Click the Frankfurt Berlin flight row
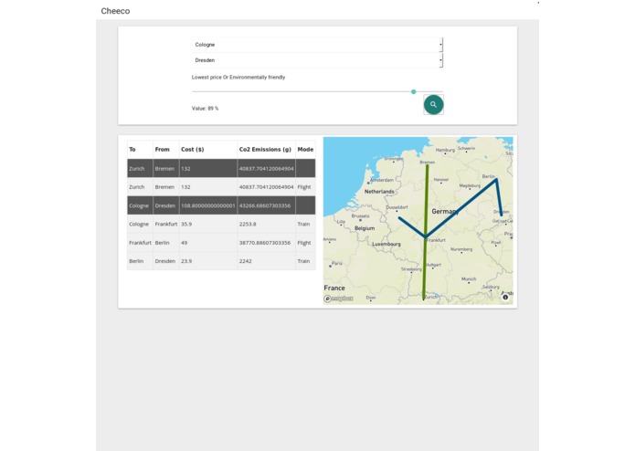The height and width of the screenshot is (451, 635). (221, 243)
